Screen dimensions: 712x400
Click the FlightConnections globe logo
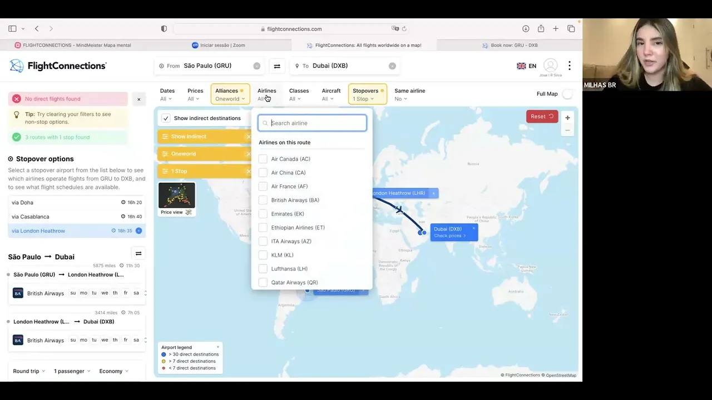(x=17, y=66)
